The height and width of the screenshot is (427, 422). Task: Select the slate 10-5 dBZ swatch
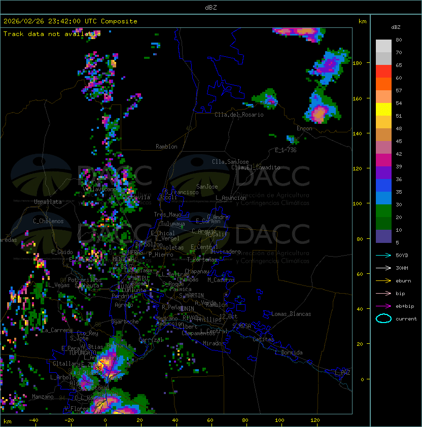tap(383, 236)
